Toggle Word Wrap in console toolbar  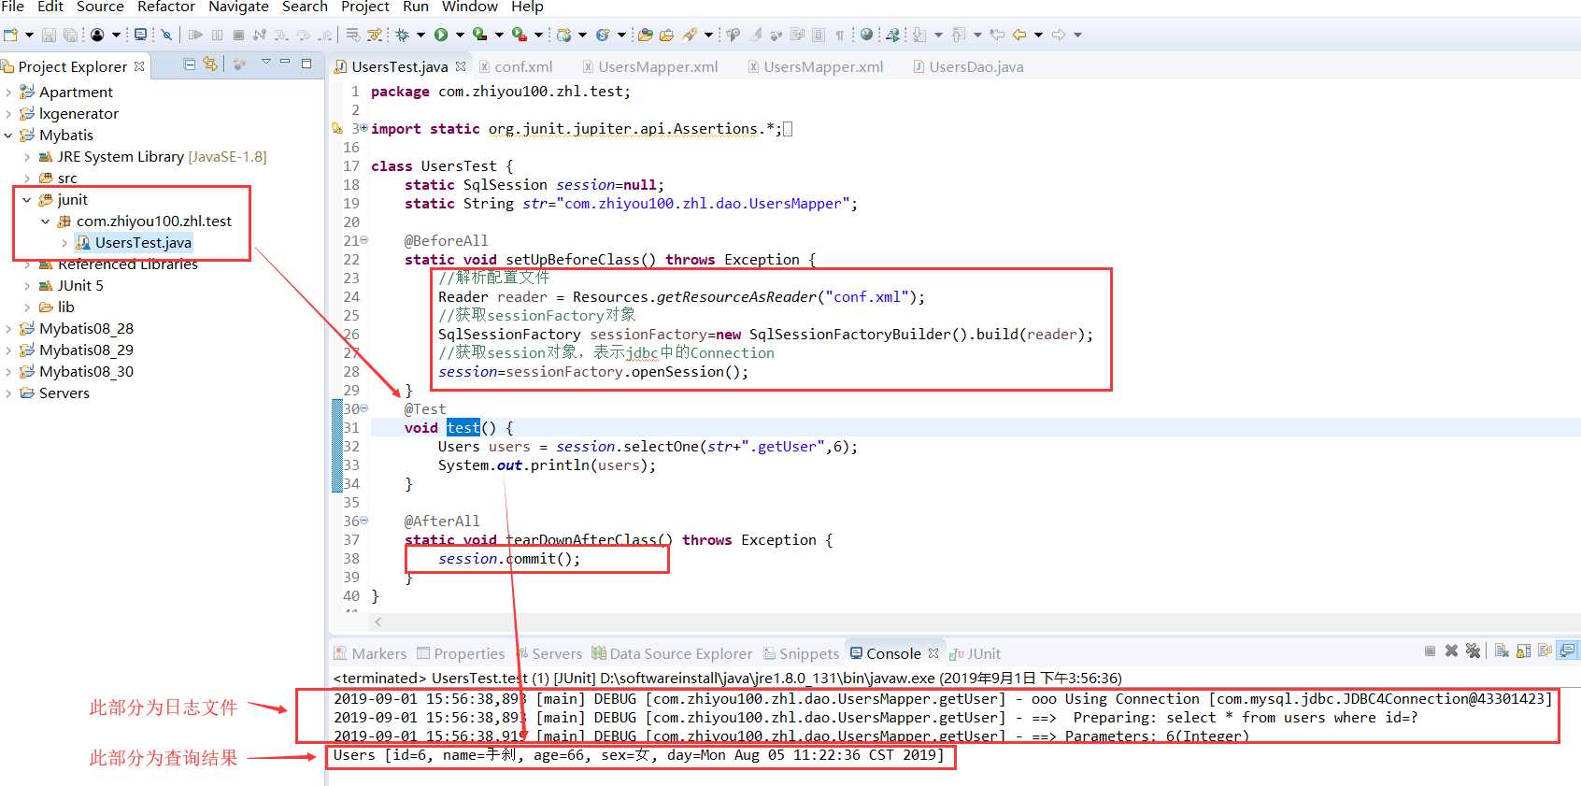tap(1545, 650)
